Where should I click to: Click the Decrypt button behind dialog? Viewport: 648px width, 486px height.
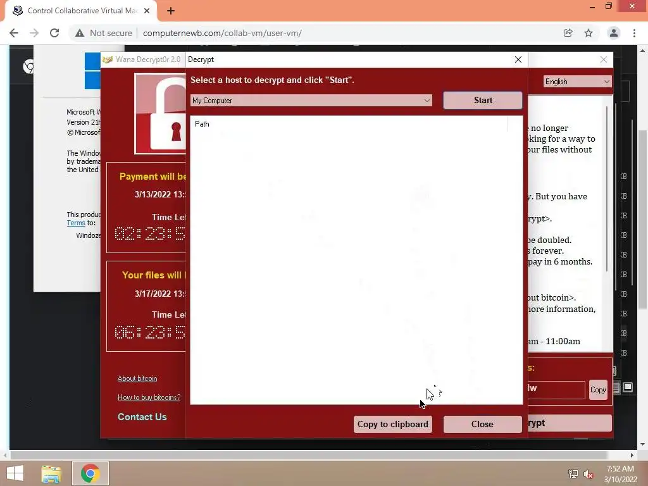[570, 423]
